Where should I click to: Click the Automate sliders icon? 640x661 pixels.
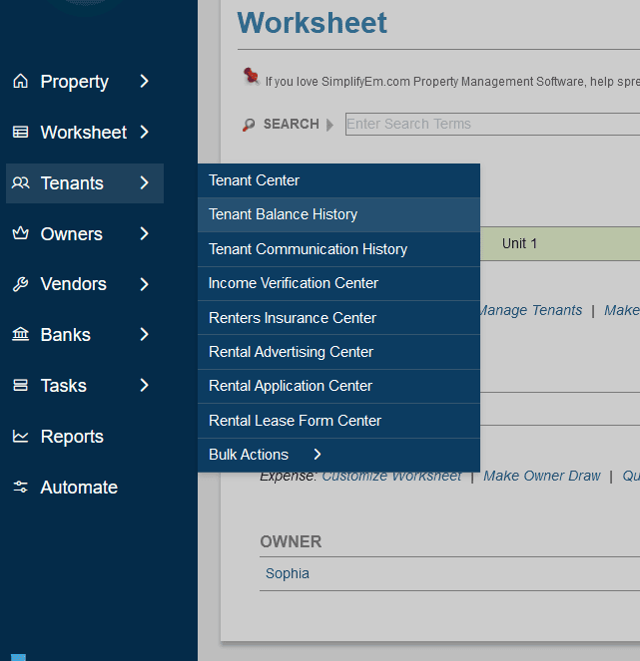pos(20,488)
